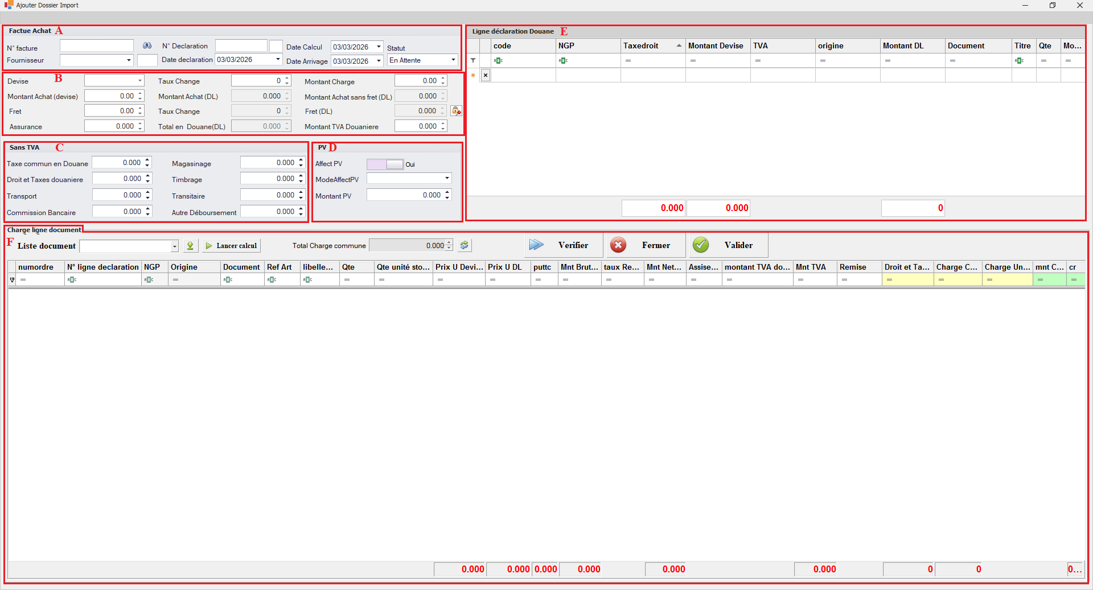The image size is (1093, 590).
Task: Click the filter operator icon under the code column
Action: (x=498, y=60)
